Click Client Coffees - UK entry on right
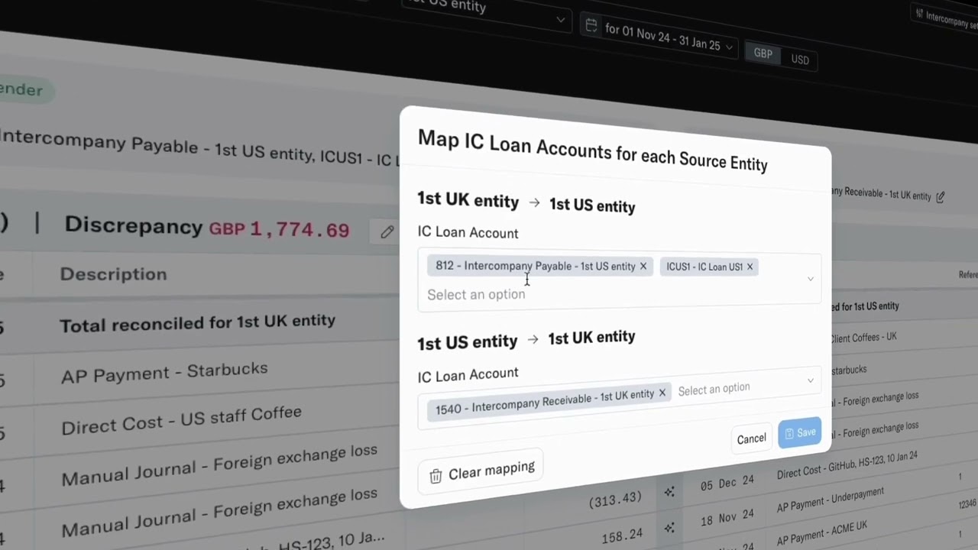 coord(863,337)
